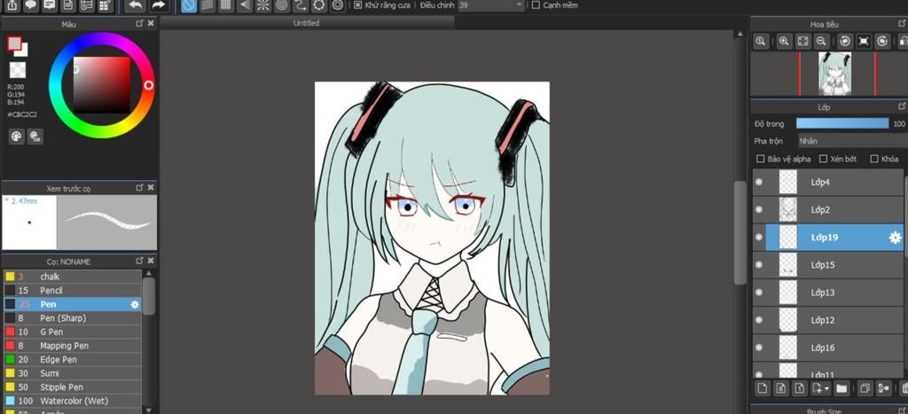The width and height of the screenshot is (908, 414).
Task: Add a new 8-bit layer in Lớp panel
Action: (781, 388)
